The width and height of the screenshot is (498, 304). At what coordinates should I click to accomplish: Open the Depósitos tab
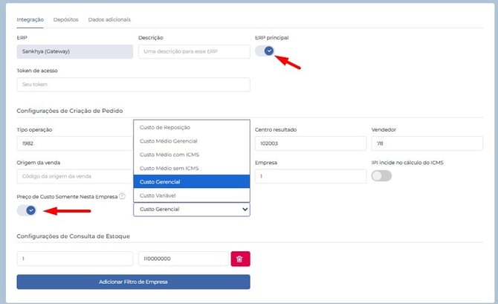click(x=65, y=19)
